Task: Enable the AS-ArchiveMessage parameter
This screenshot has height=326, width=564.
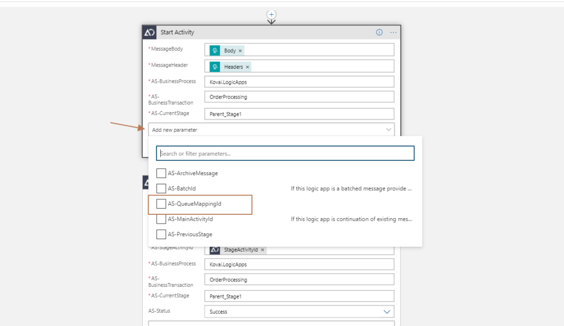Action: (161, 173)
